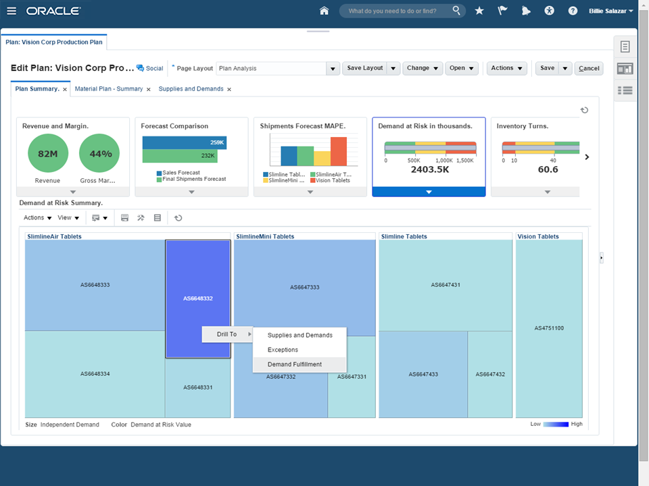Open the Change dropdown menu
649x486 pixels.
[422, 68]
